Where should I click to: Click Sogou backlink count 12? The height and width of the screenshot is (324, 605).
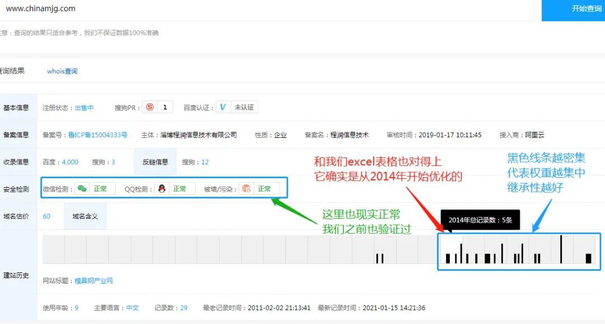205,162
